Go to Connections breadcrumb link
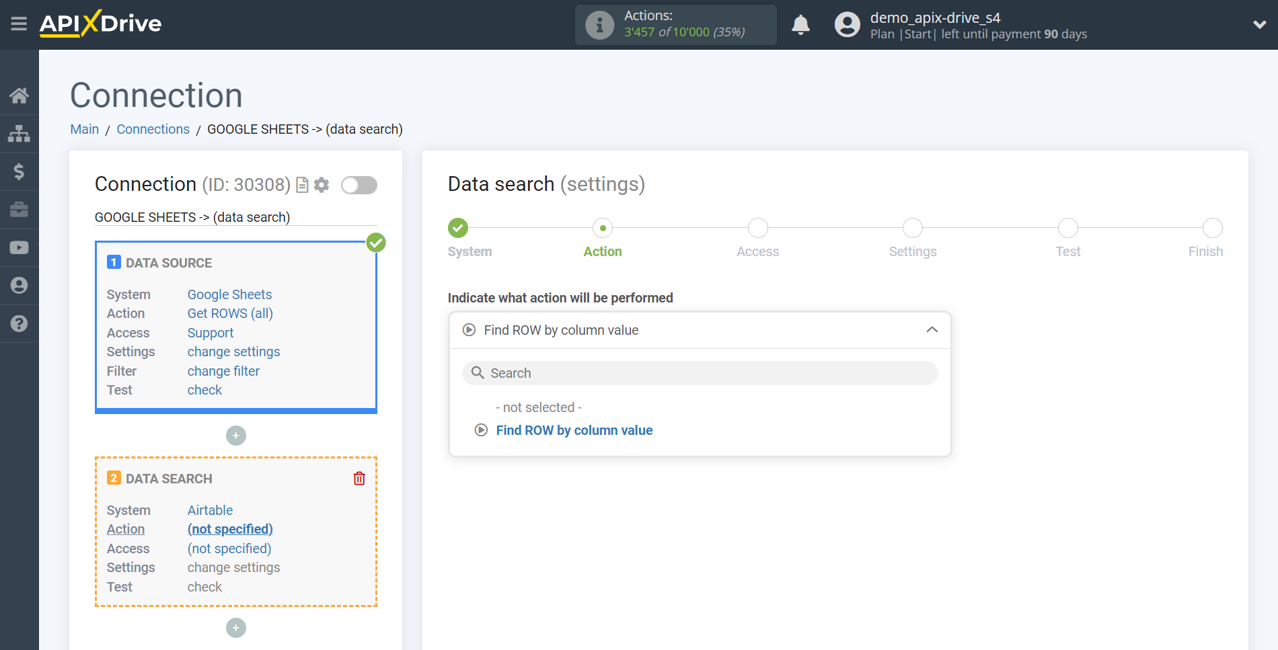Image resolution: width=1278 pixels, height=650 pixels. click(153, 129)
